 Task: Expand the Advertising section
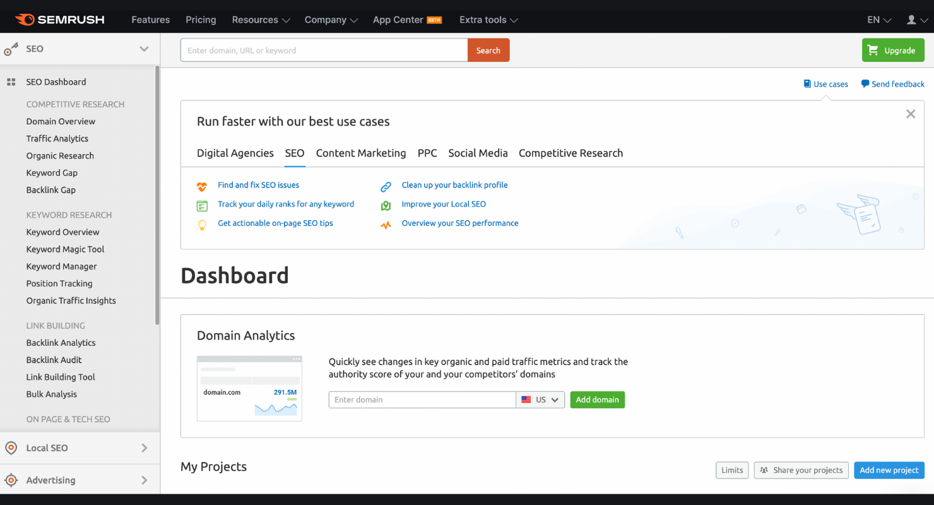pyautogui.click(x=145, y=480)
